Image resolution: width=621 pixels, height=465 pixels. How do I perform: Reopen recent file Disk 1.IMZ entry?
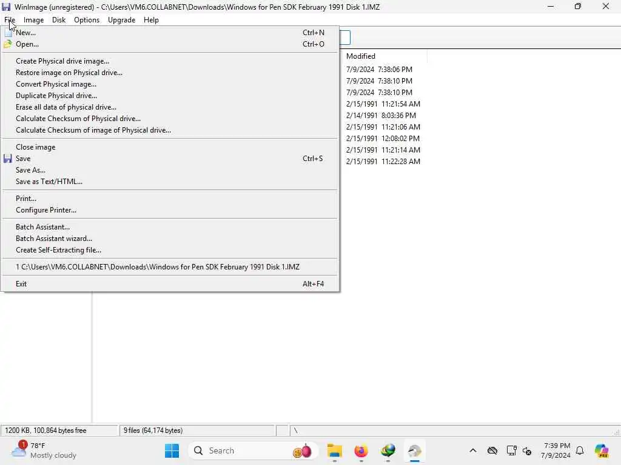coord(170,267)
